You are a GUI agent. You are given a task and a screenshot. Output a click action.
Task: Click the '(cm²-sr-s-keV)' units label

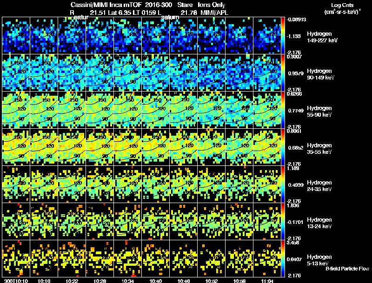coord(342,12)
